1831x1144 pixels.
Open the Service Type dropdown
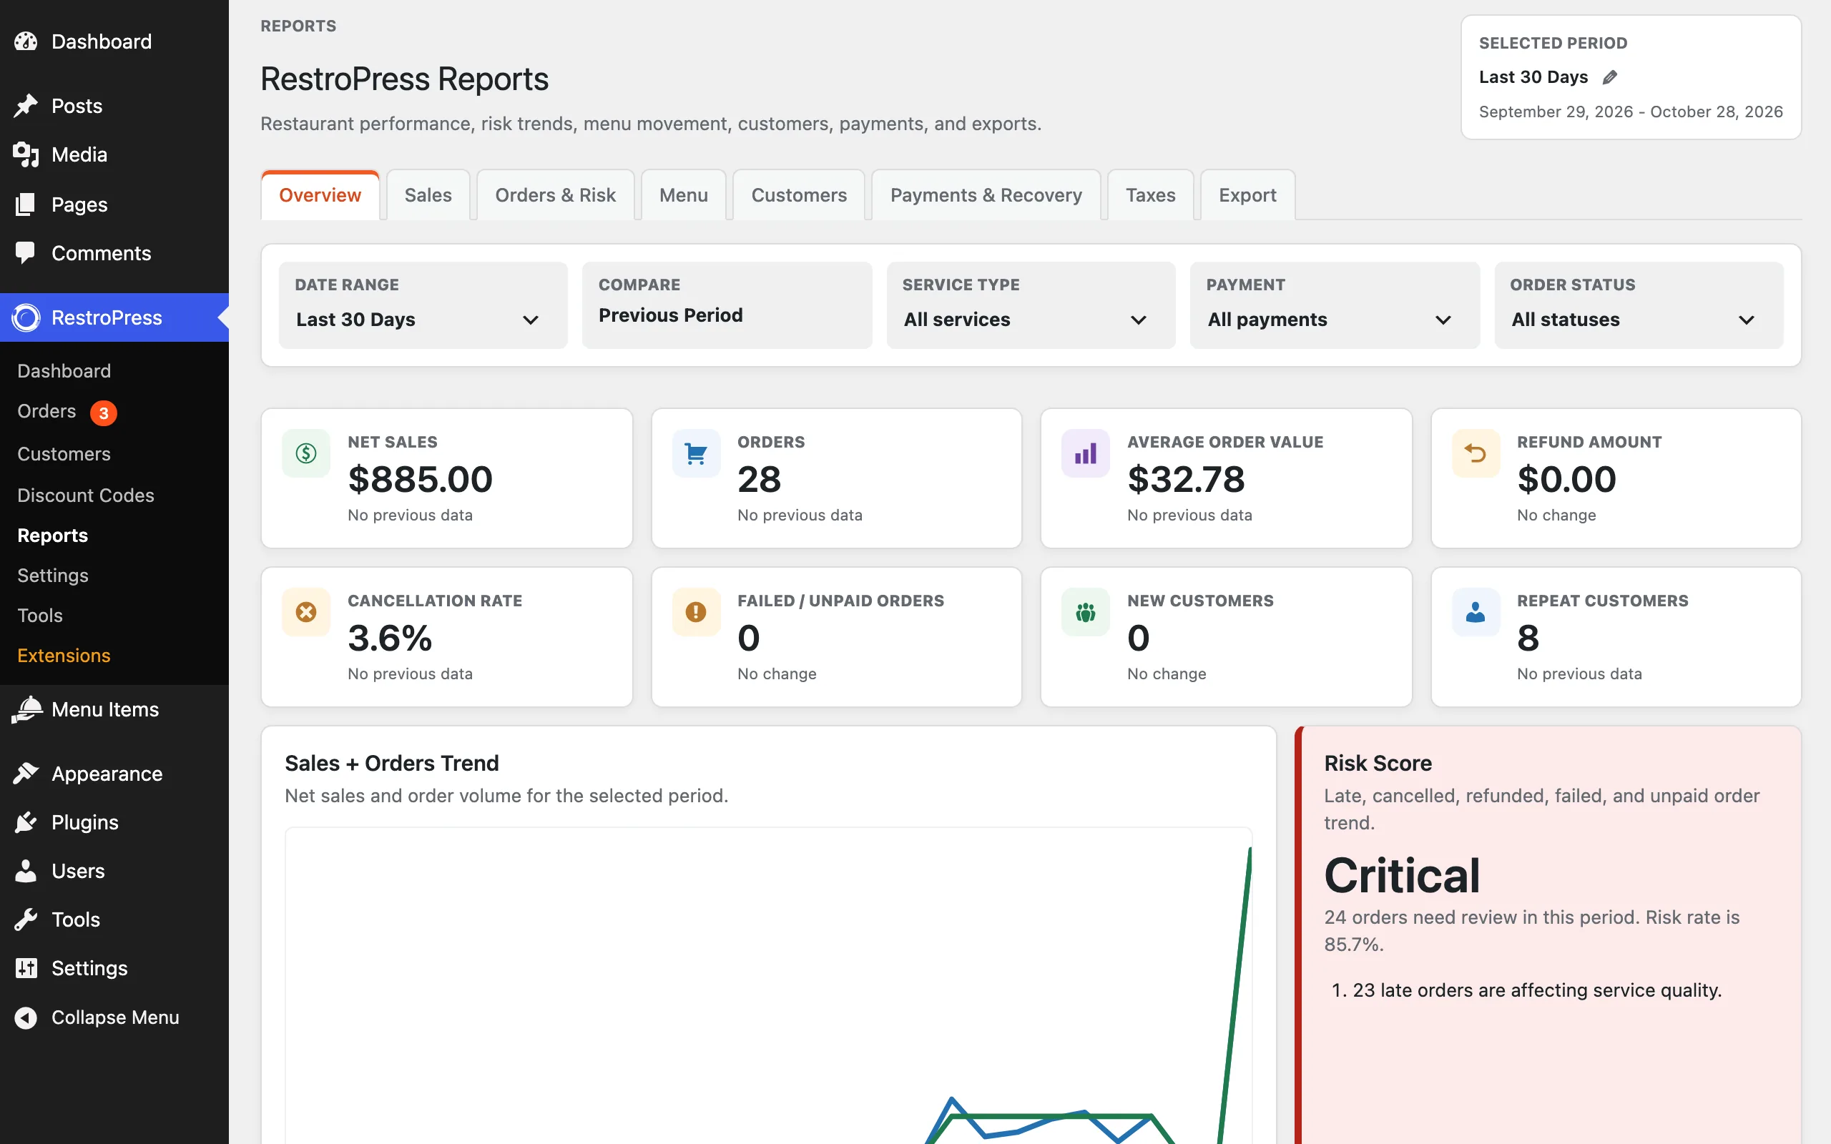[1031, 305]
